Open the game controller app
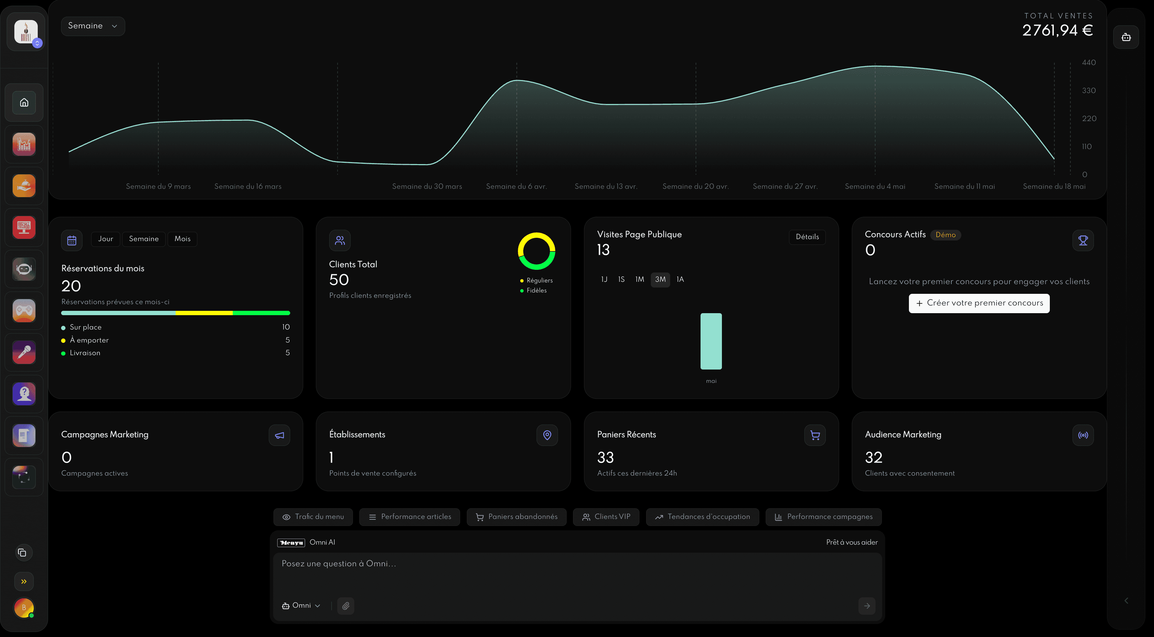1154x637 pixels. pyautogui.click(x=24, y=310)
